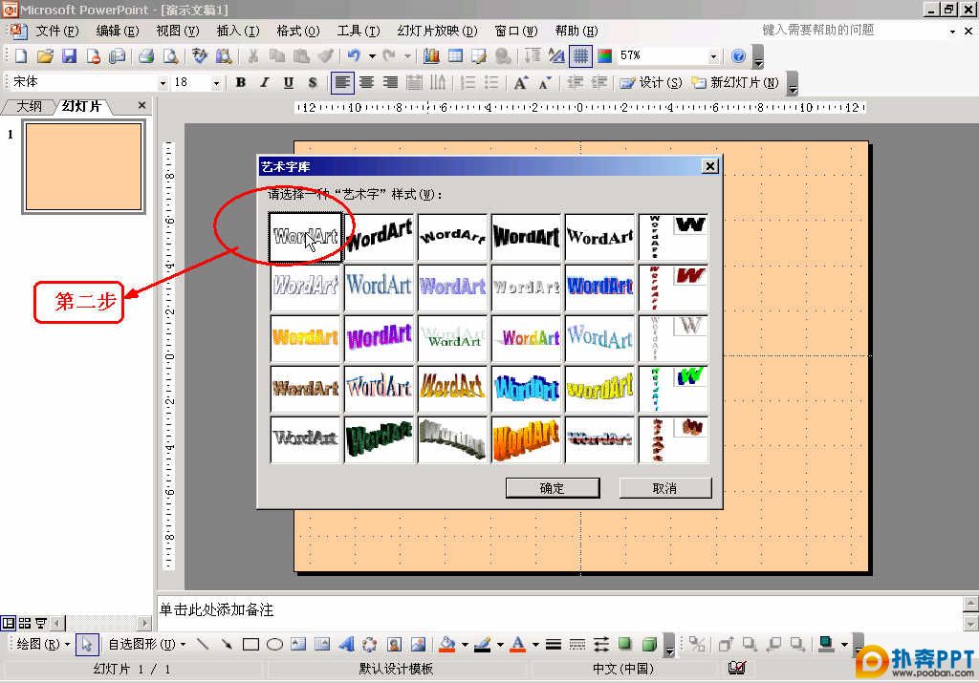Click the 3-D Style icon
Viewport: 979px width, 683px height.
click(x=649, y=644)
